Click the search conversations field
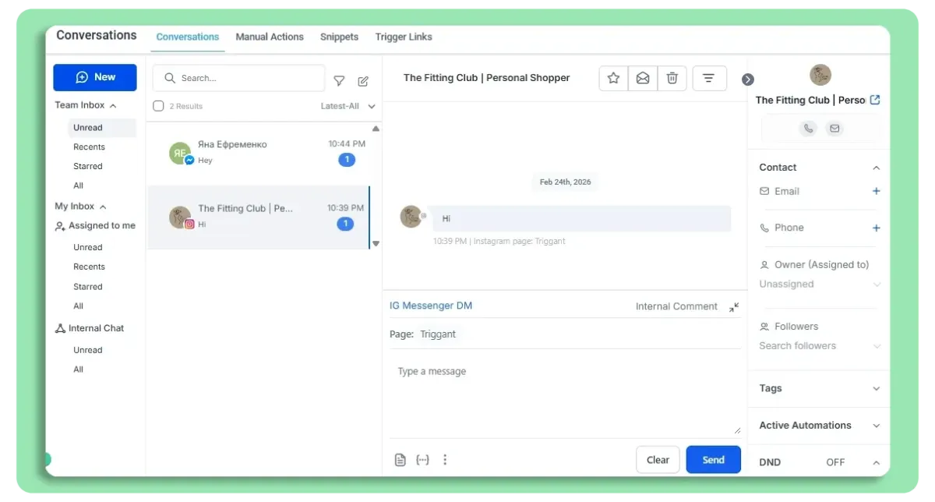This screenshot has width=935, height=502. click(238, 78)
